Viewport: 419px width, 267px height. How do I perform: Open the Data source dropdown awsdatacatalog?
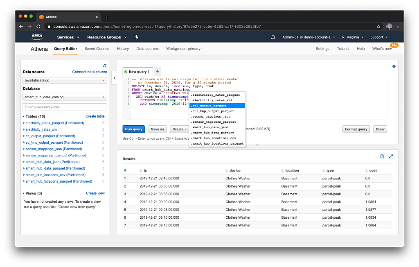pos(65,80)
